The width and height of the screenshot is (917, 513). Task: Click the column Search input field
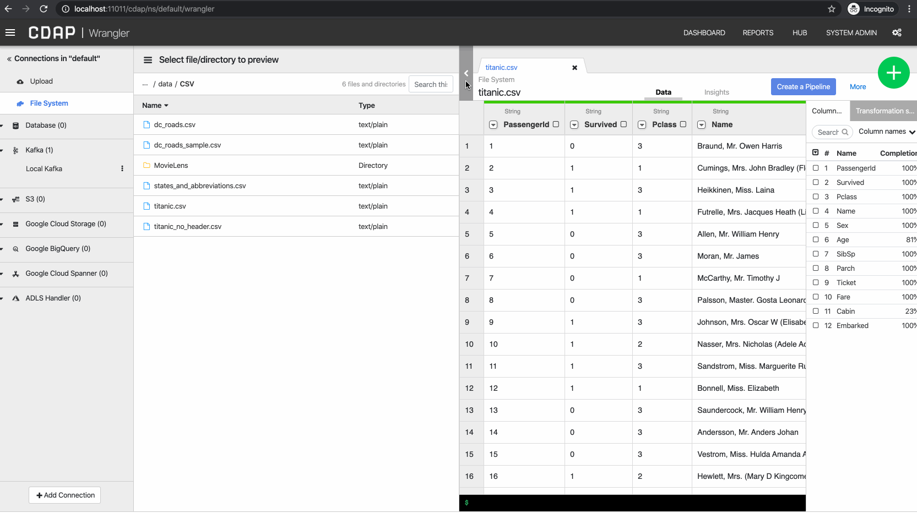coord(832,132)
